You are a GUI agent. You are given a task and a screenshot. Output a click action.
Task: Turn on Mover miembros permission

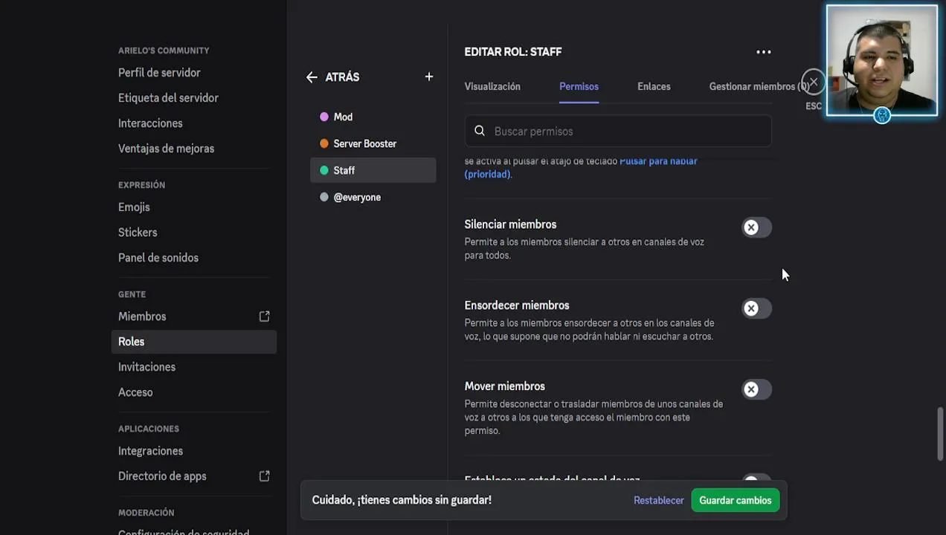(x=756, y=390)
